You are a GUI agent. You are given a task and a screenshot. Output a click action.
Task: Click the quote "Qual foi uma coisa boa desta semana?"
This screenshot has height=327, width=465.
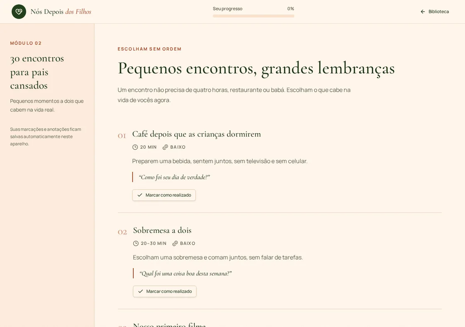(x=186, y=273)
